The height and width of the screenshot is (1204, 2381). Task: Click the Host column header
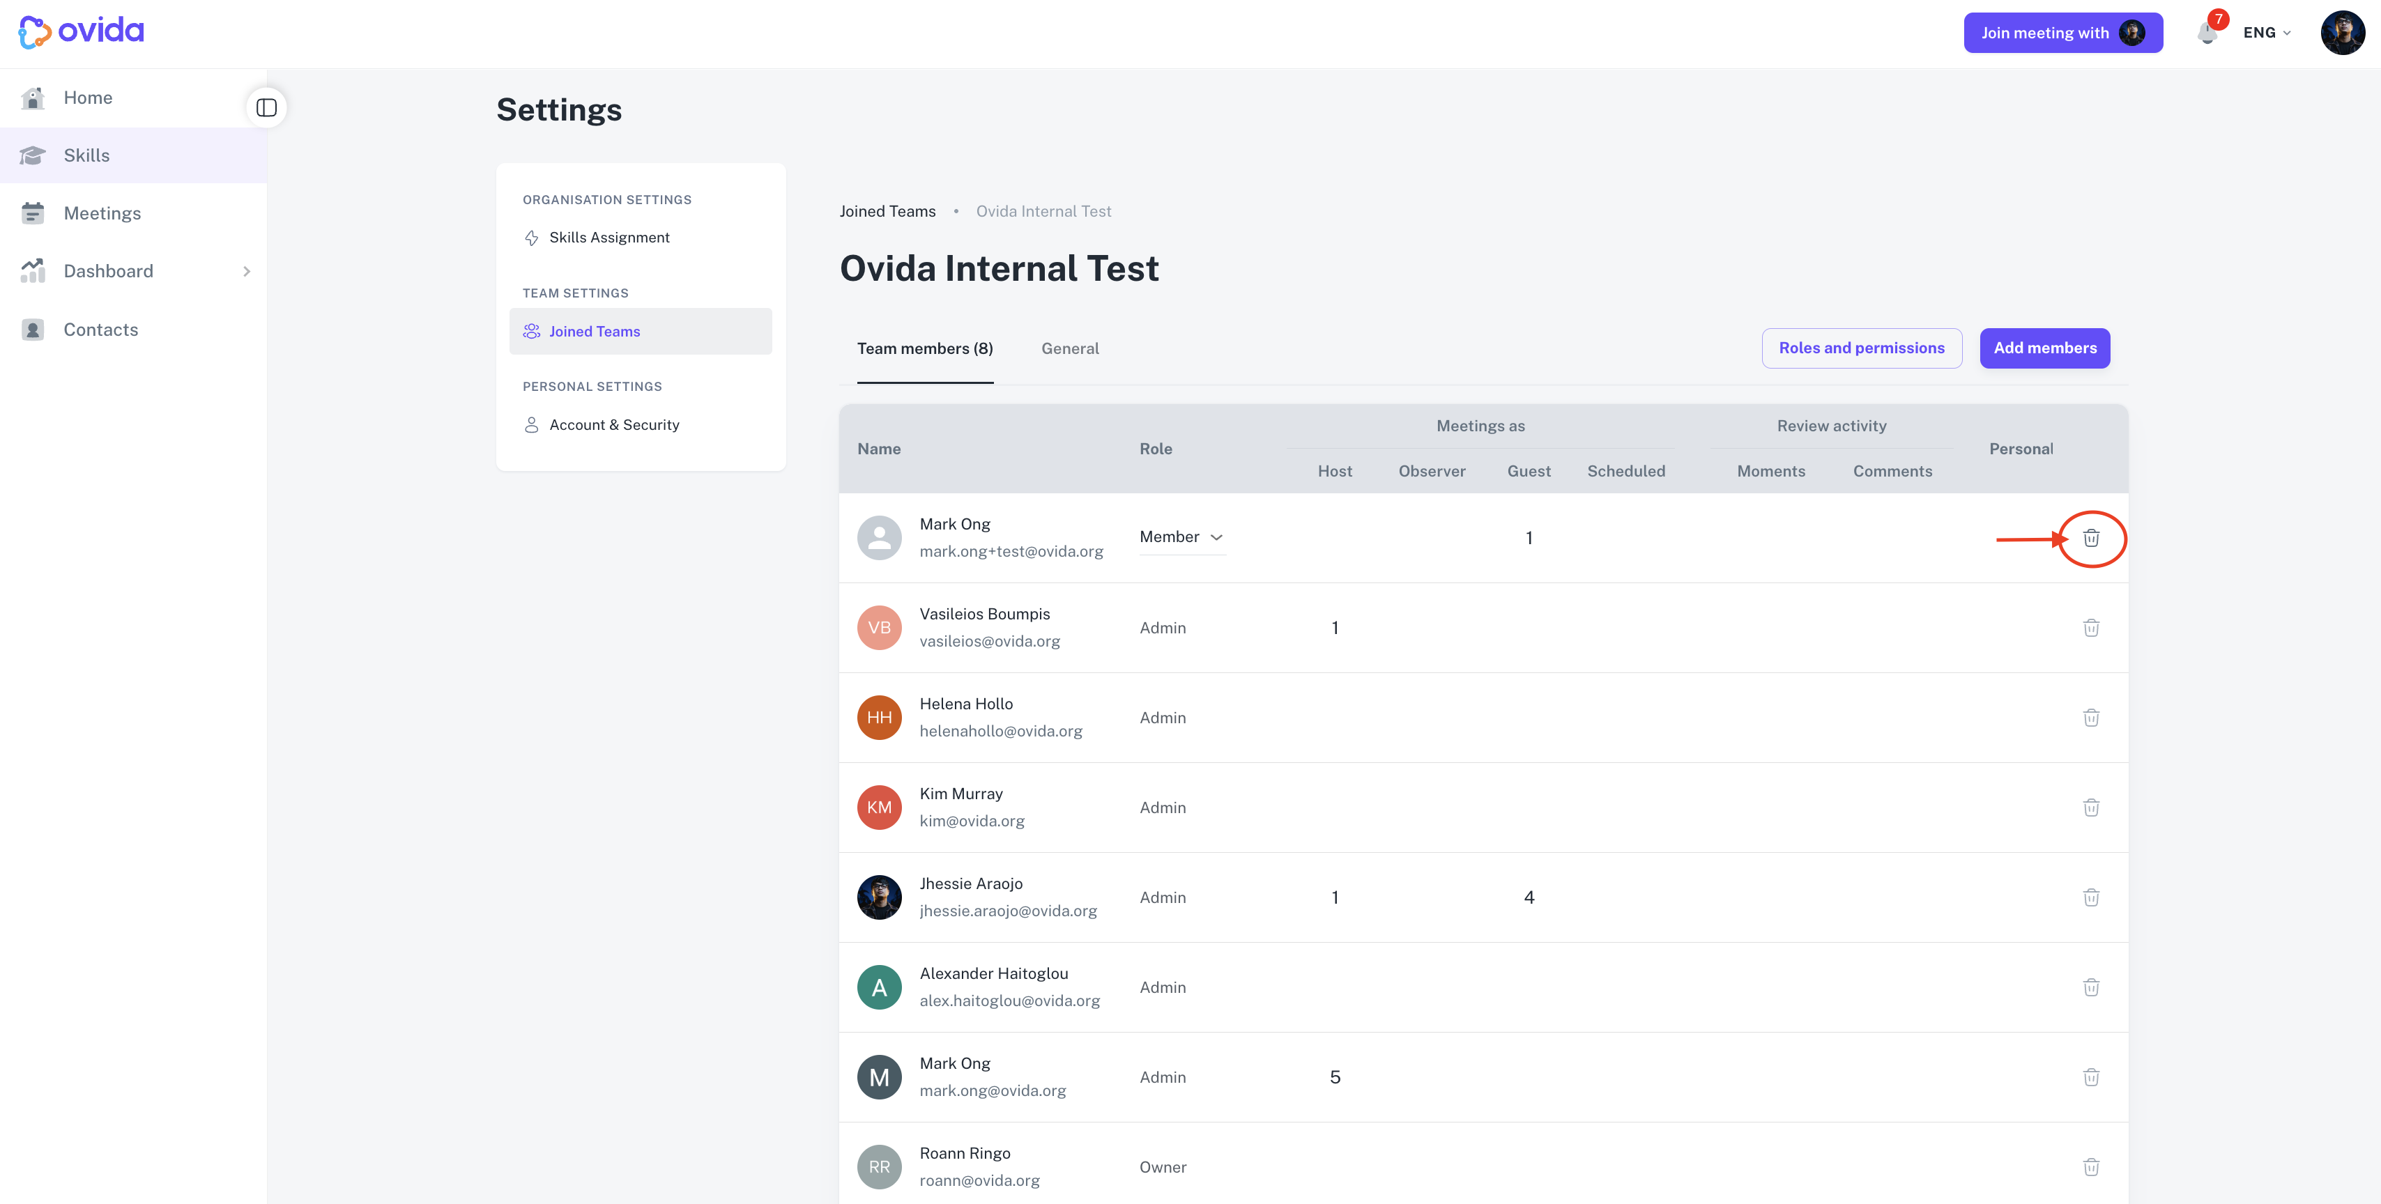(x=1335, y=471)
